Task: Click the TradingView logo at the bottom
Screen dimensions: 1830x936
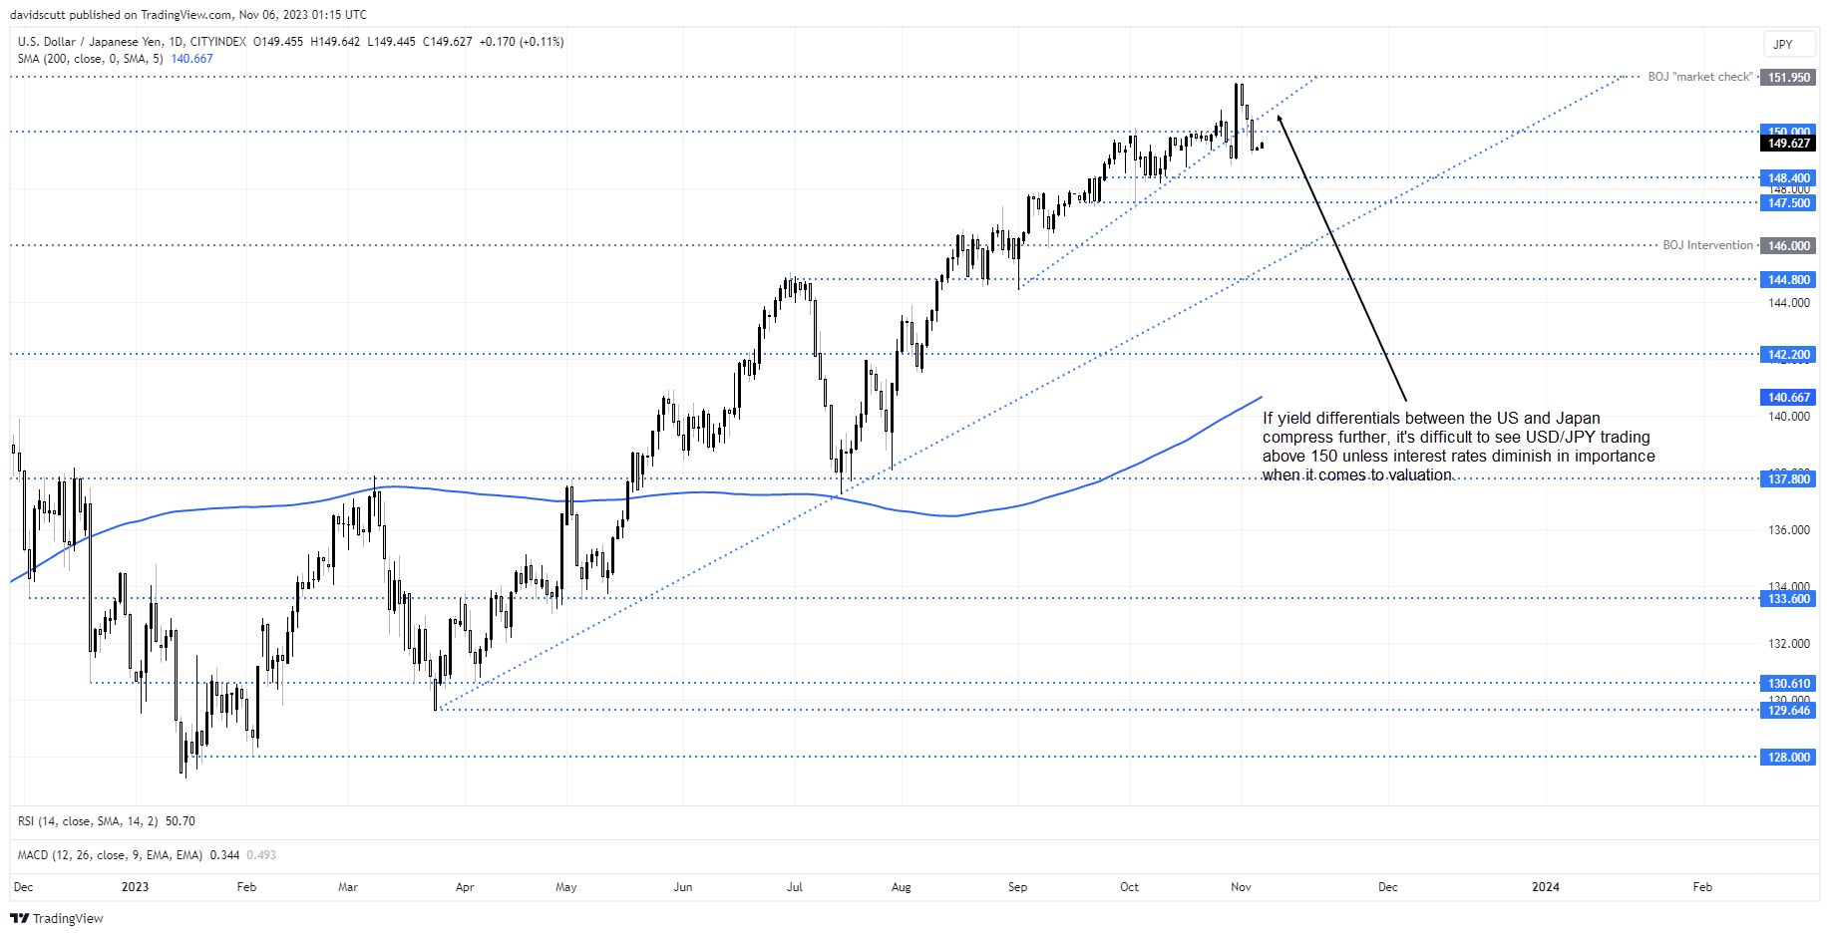Action: (x=57, y=918)
